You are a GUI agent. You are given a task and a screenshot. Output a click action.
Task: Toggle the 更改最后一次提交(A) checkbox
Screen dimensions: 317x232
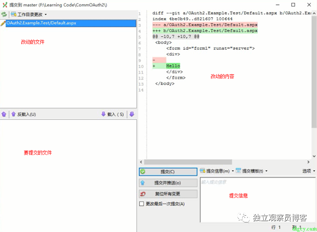click(x=142, y=204)
